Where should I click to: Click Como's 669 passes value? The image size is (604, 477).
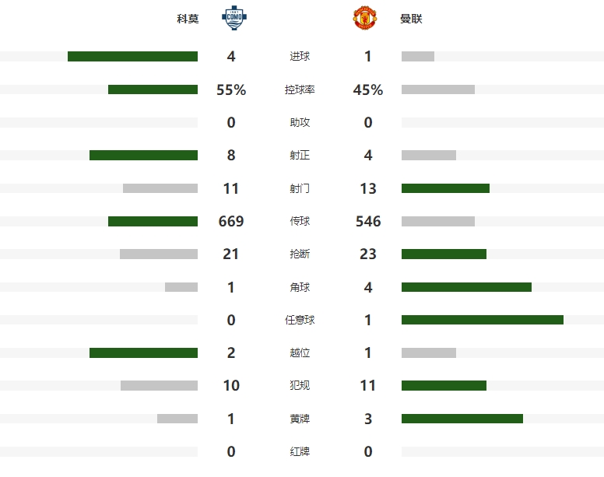click(231, 221)
